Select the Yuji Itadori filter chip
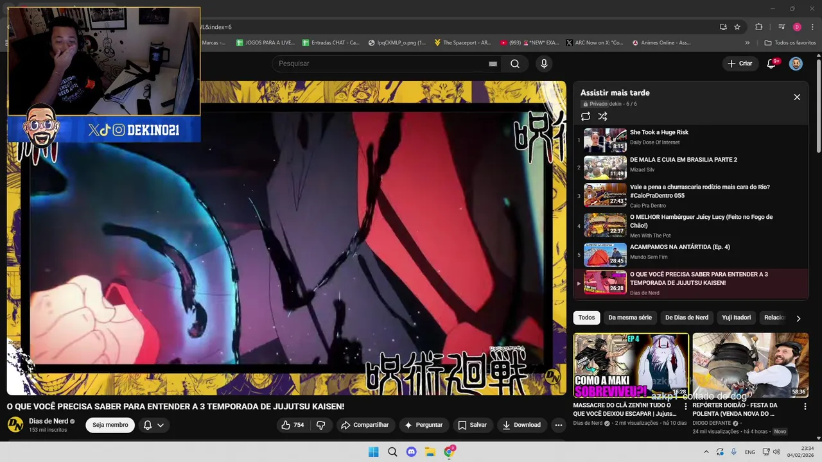The height and width of the screenshot is (462, 822). coord(736,318)
